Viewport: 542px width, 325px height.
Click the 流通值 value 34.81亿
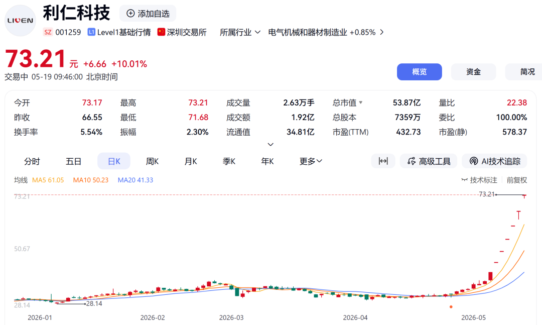301,132
